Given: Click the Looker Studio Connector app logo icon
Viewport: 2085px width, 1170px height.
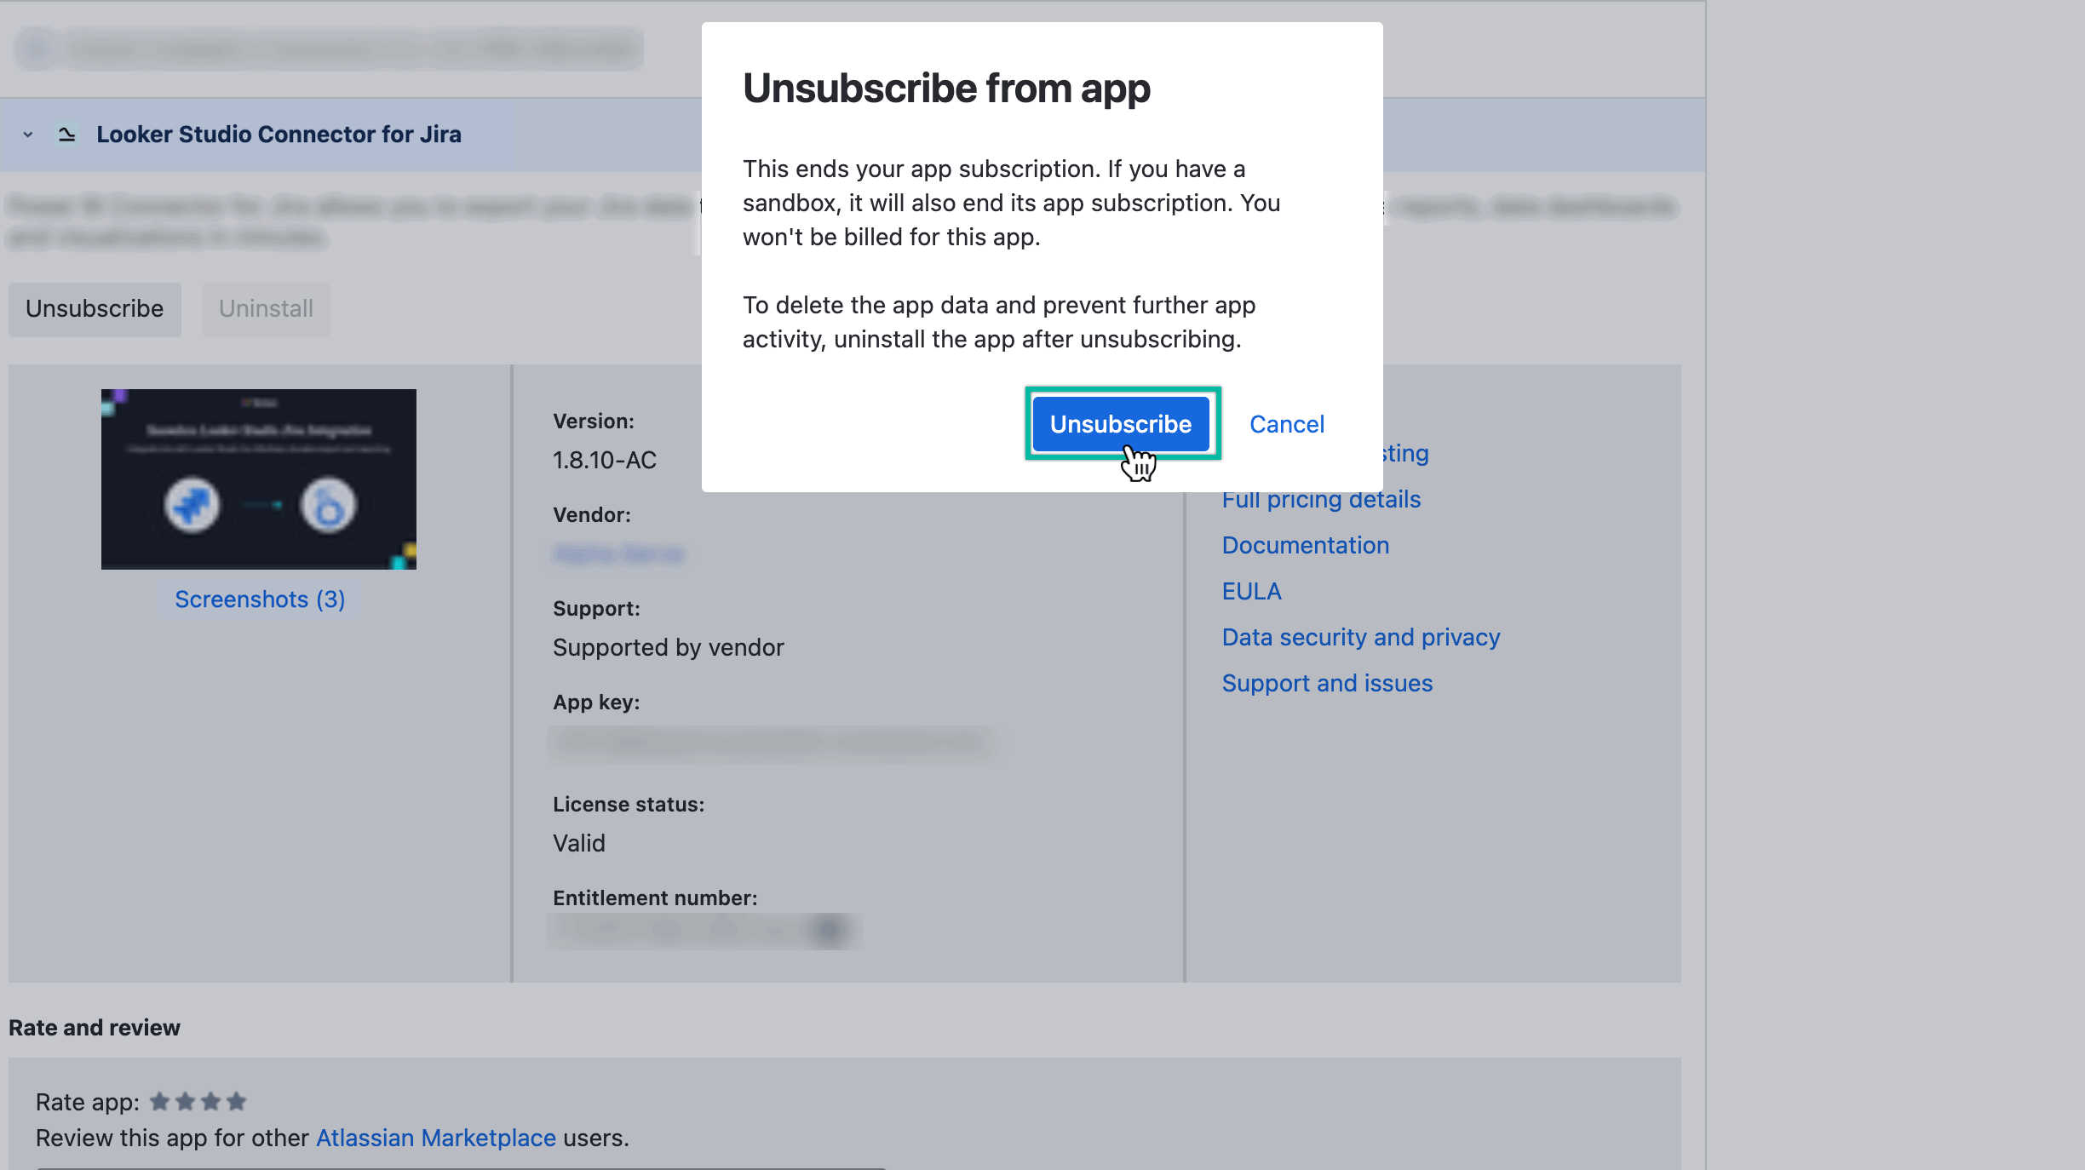Looking at the screenshot, I should (x=66, y=134).
